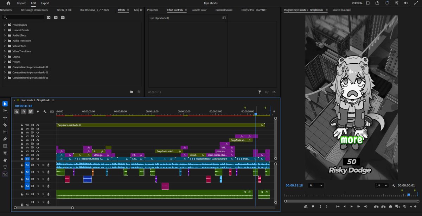Select the Track Select Forward tool

pyautogui.click(x=5, y=111)
